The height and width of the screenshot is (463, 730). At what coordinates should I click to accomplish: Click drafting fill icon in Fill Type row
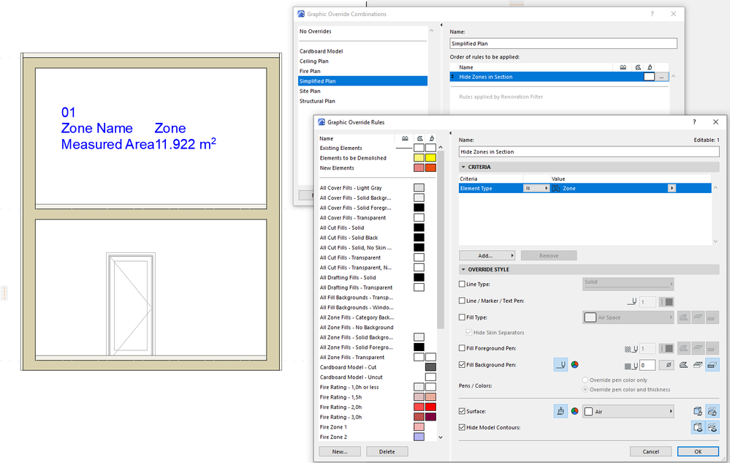coord(683,317)
